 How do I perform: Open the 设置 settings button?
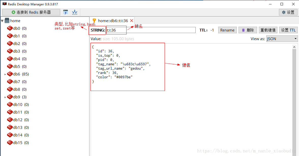pos(288,12)
